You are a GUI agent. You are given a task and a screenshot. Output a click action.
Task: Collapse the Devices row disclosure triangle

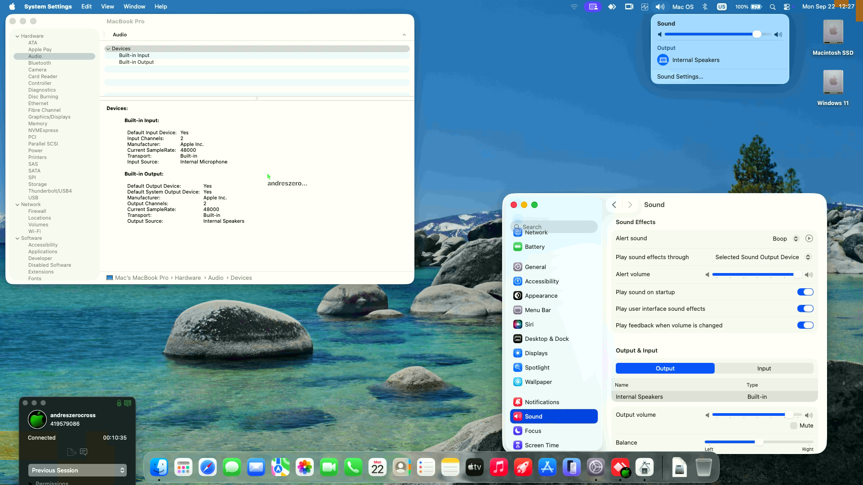pos(108,48)
